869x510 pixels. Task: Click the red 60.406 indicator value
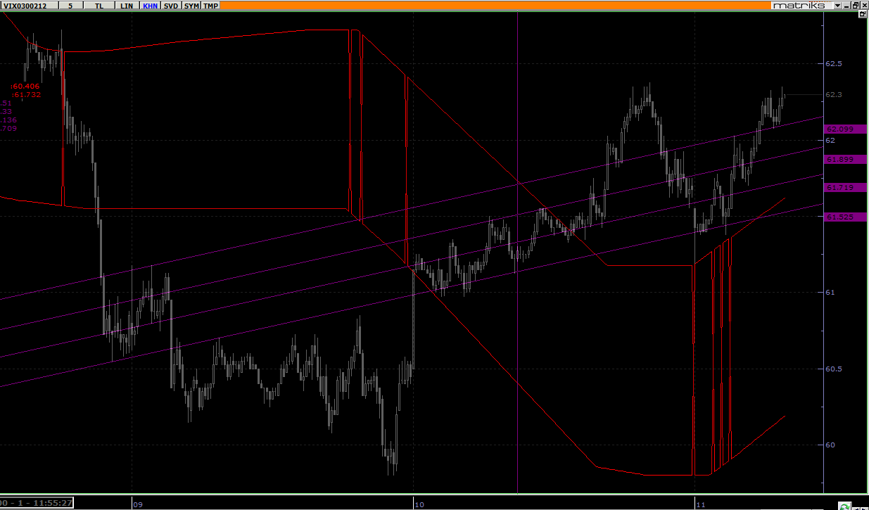click(x=26, y=86)
